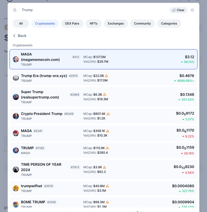Click rank badge #412
Image resolution: width=207 pixels, height=212 pixels.
76,57
